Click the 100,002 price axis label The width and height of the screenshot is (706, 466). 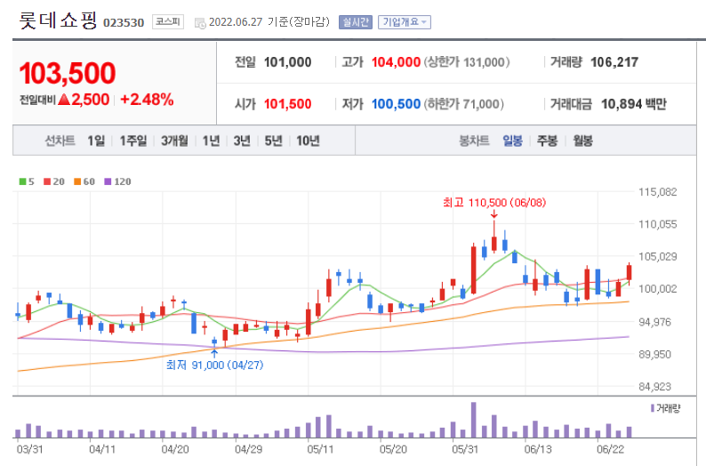[657, 289]
